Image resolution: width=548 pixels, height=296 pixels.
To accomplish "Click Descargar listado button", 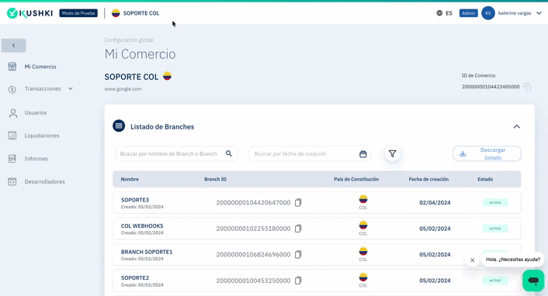I will click(x=487, y=153).
